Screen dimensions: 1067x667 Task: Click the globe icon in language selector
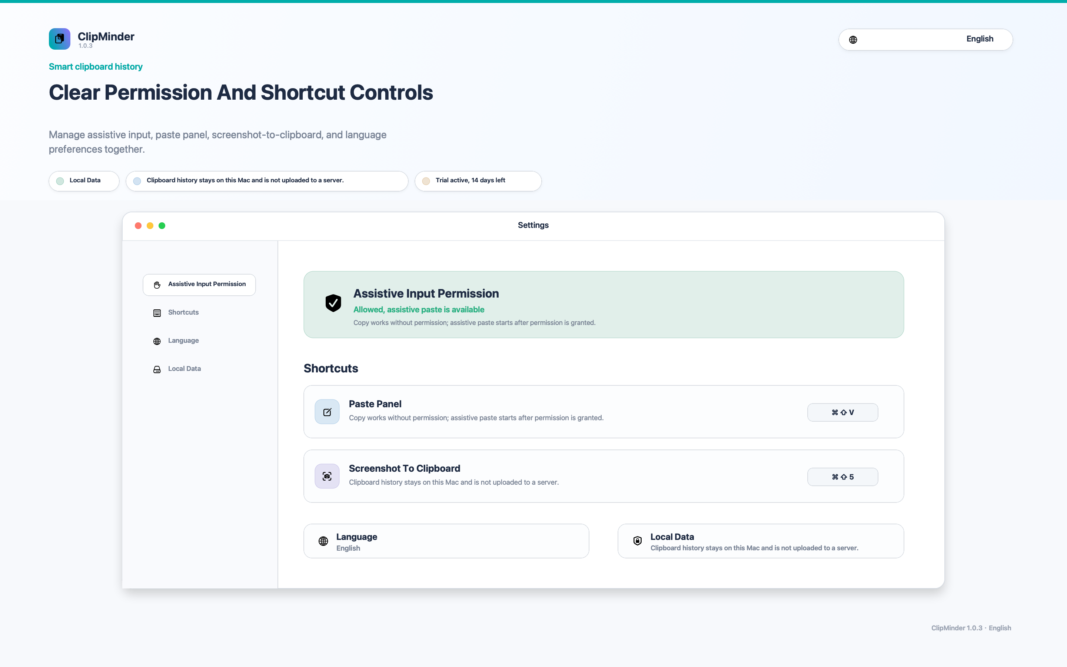(853, 40)
